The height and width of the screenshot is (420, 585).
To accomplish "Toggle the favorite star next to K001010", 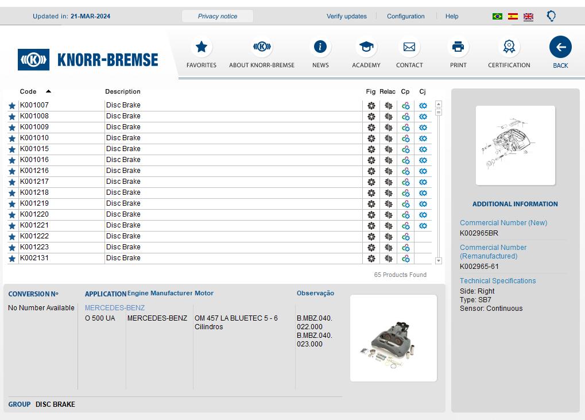I will coord(12,138).
